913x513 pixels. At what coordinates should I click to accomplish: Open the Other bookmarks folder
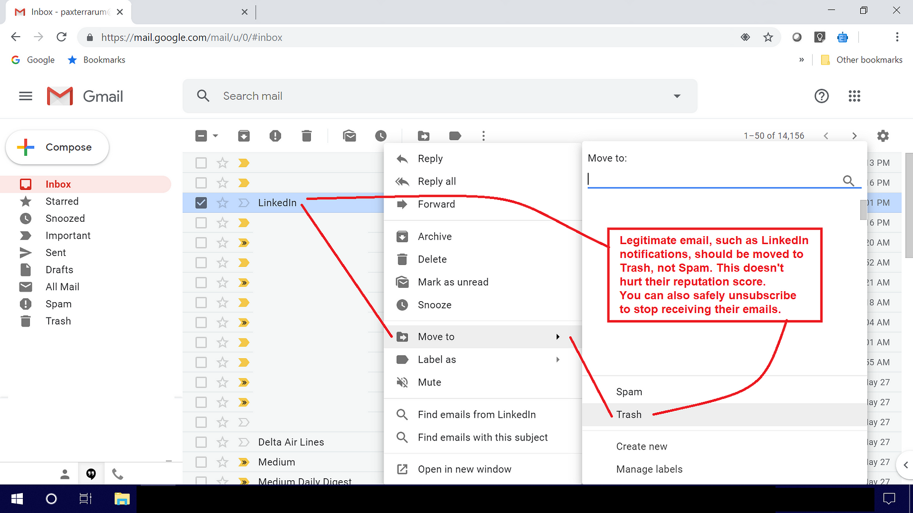(x=862, y=60)
